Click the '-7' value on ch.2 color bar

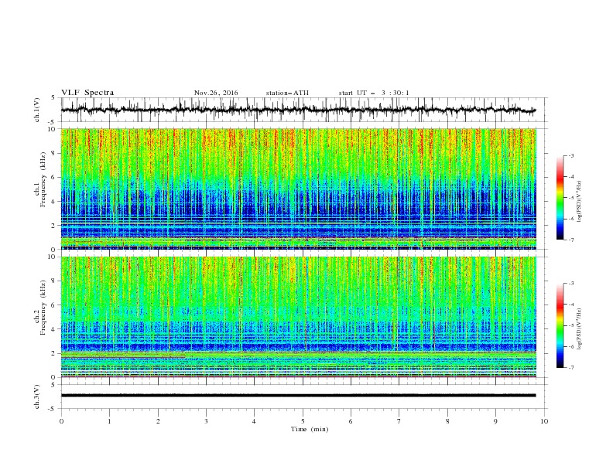(x=571, y=368)
